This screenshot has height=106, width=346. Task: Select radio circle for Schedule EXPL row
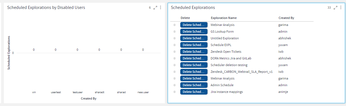(x=175, y=45)
